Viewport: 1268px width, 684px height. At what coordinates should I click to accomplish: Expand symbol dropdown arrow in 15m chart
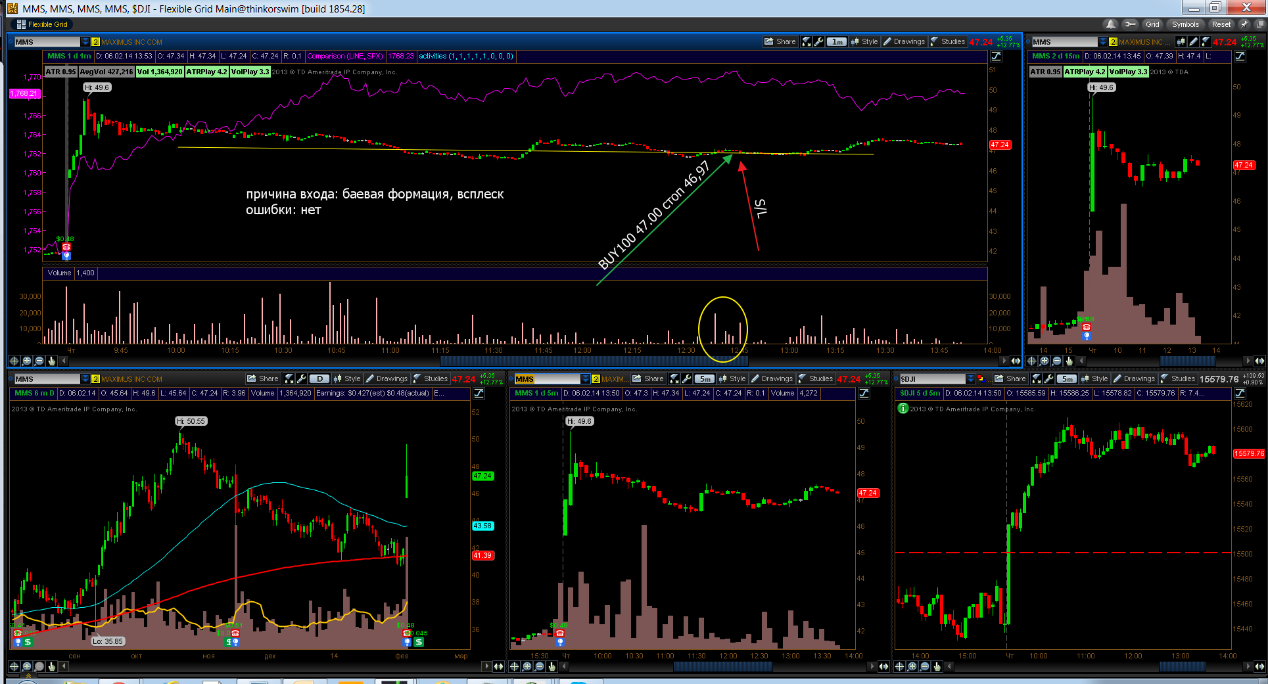(x=1103, y=41)
